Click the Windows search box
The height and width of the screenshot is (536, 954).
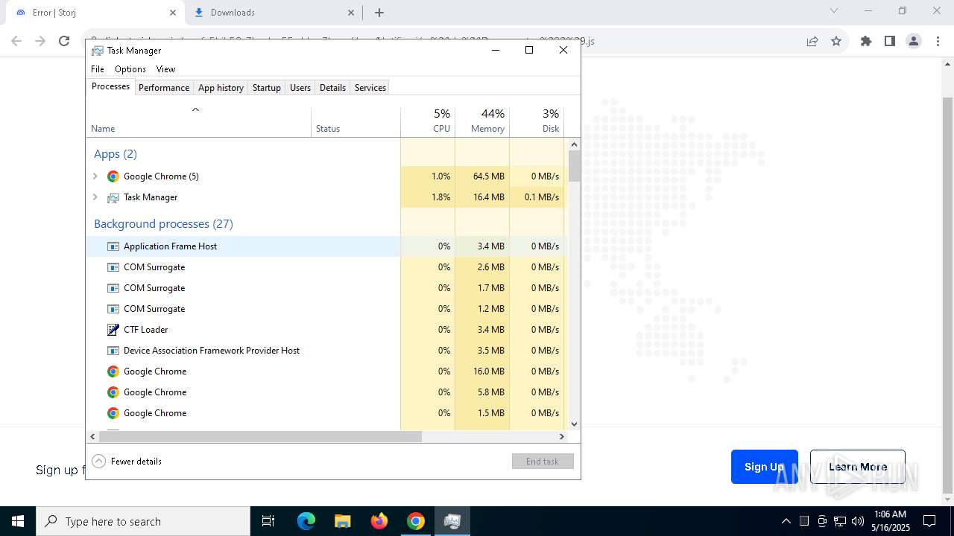pos(143,521)
